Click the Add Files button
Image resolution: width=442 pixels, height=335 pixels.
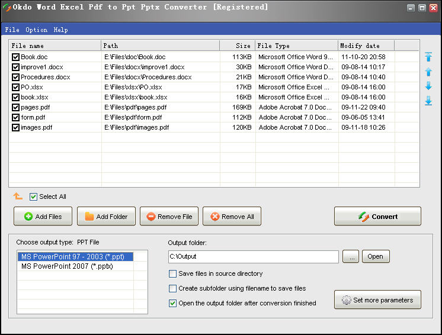[43, 216]
